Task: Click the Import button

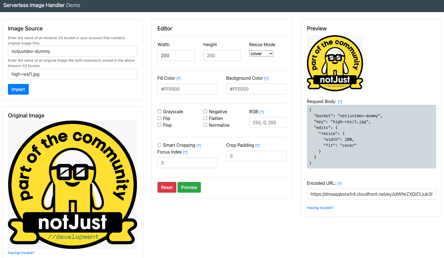Action: coord(18,89)
